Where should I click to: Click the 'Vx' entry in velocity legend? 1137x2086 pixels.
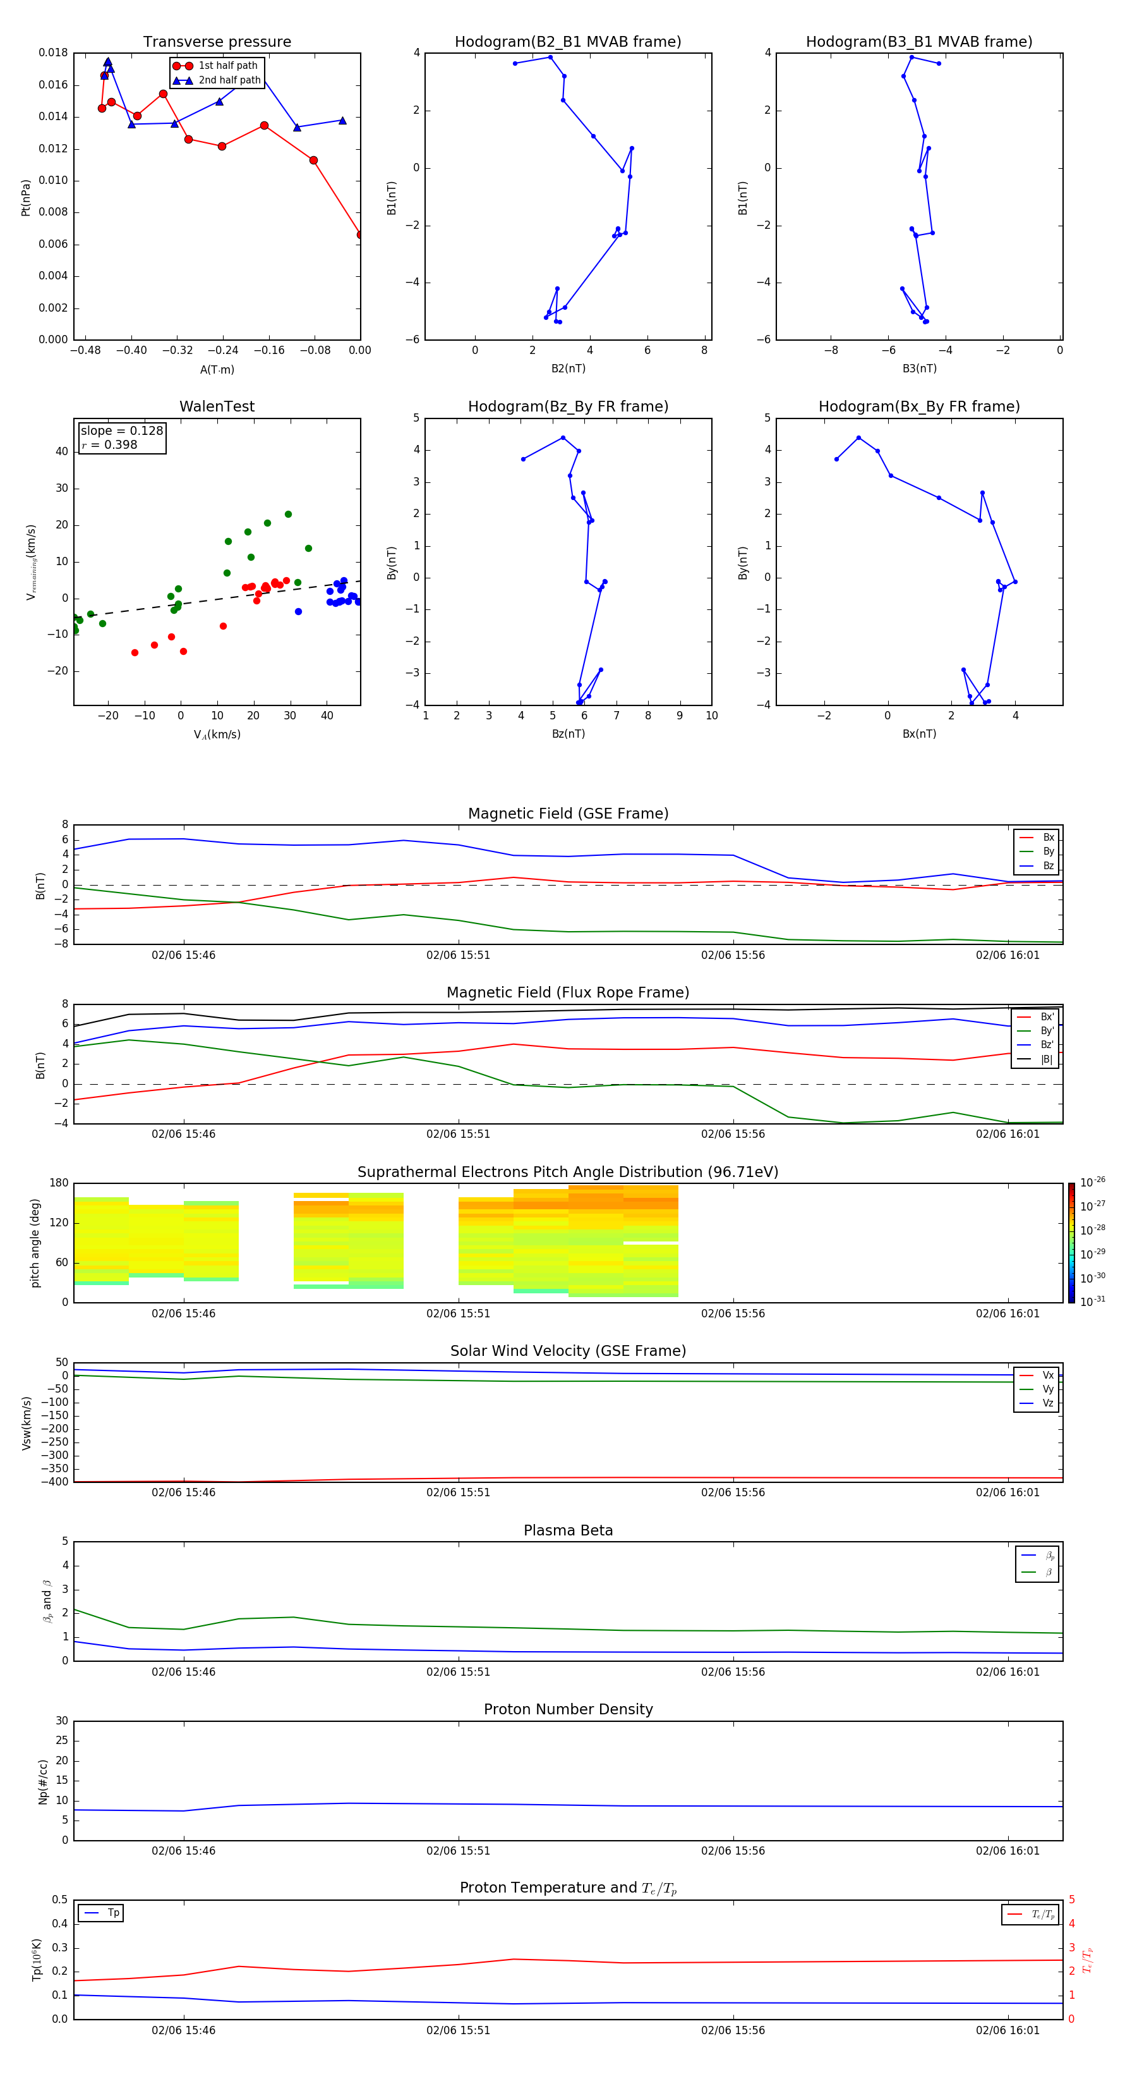[x=1037, y=1375]
